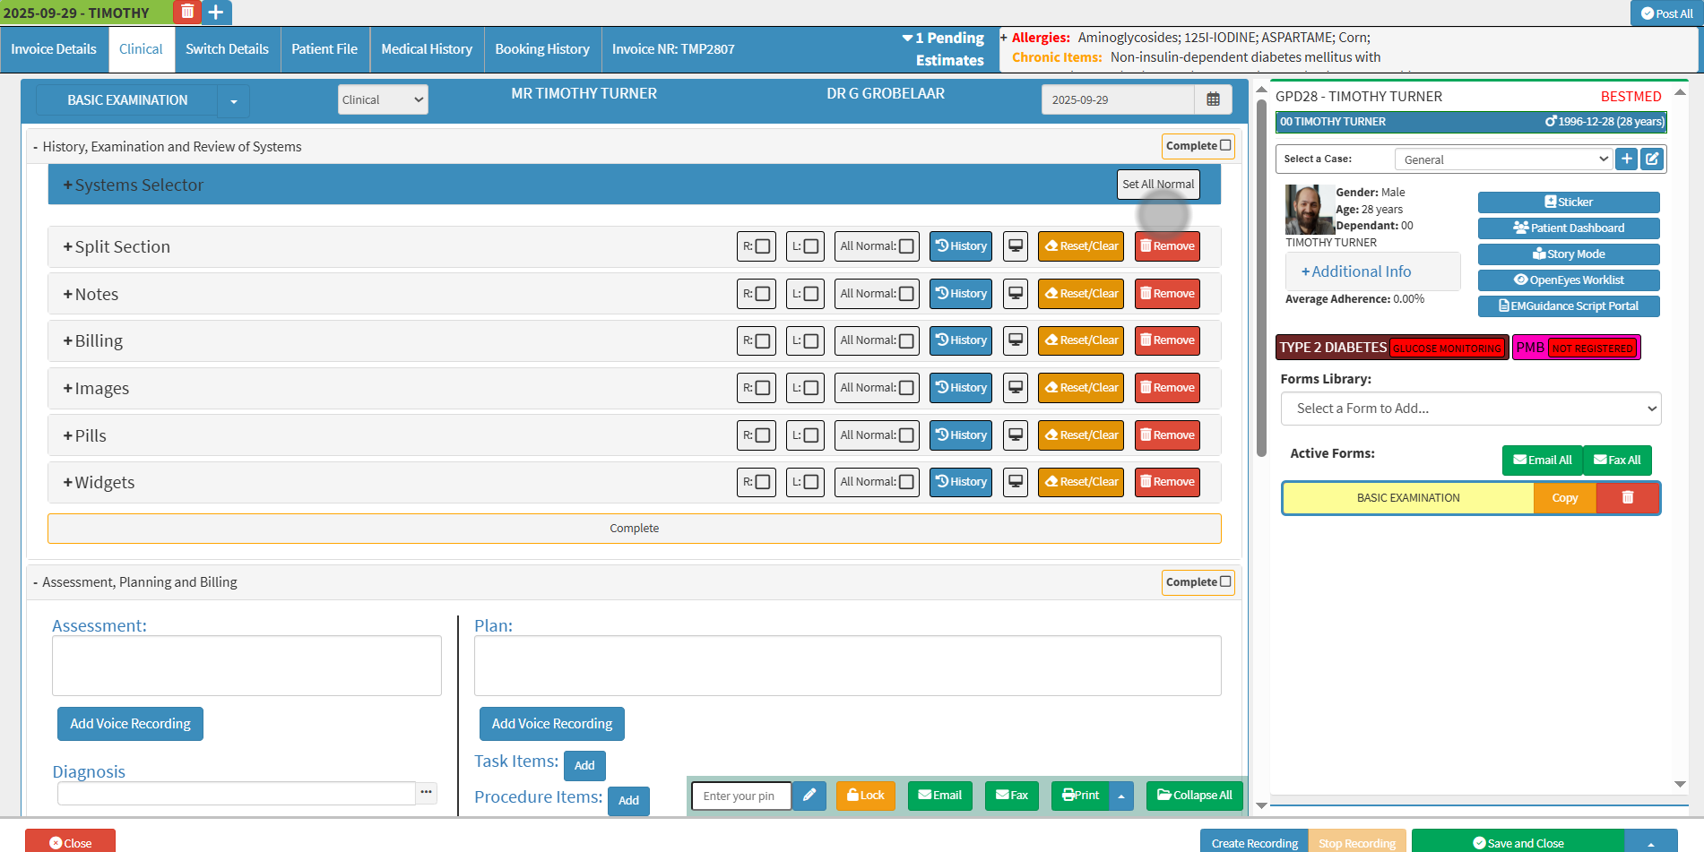Enable All Normal for the Billing row

coord(906,340)
